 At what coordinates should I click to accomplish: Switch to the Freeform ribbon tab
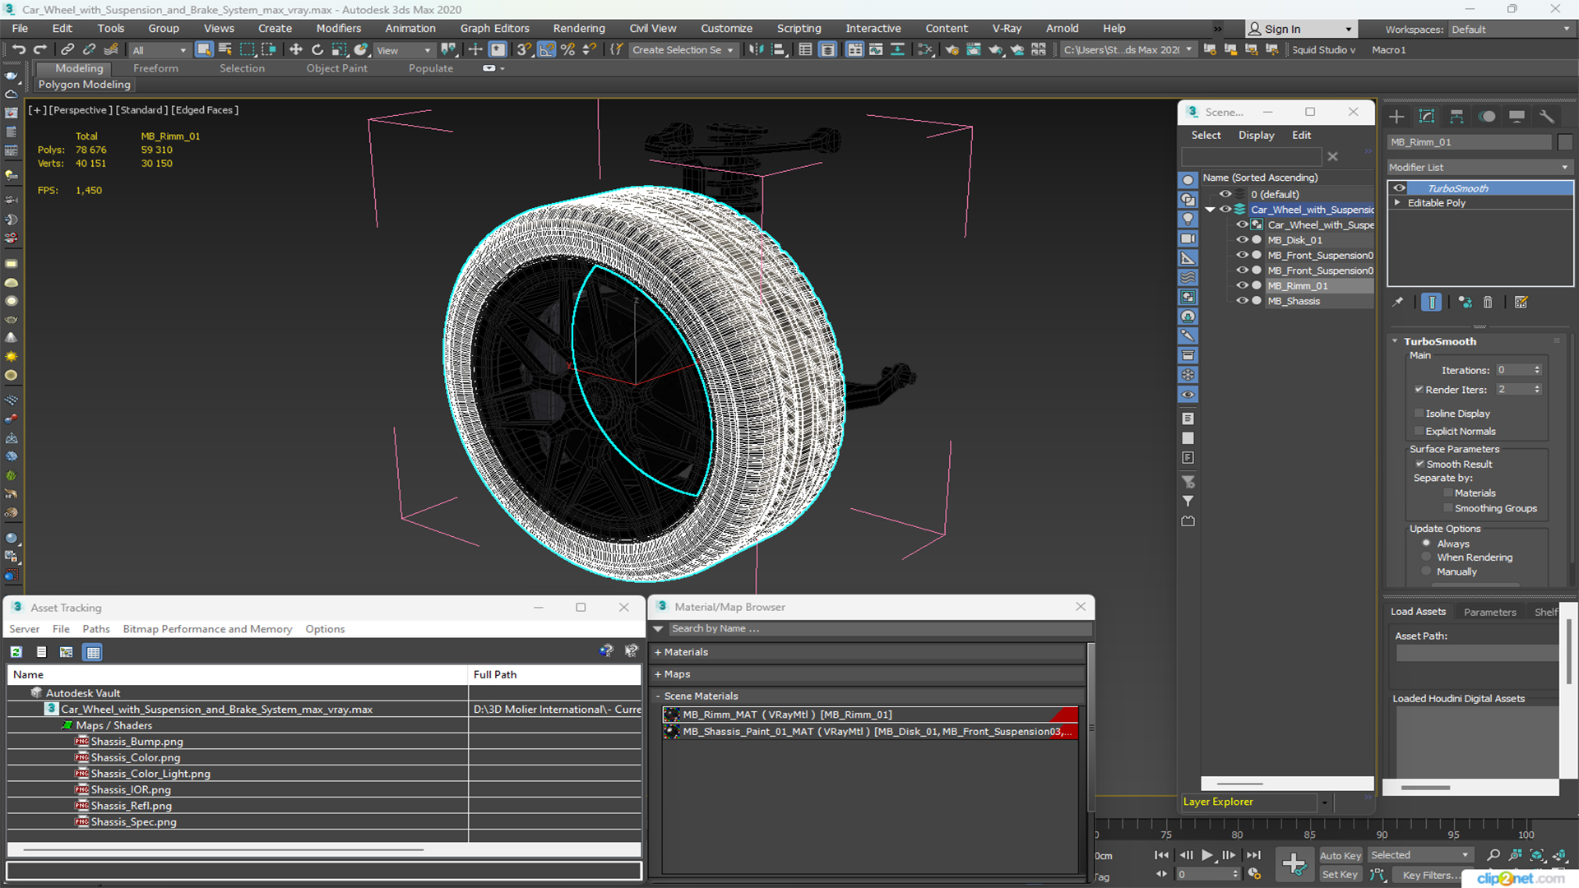[155, 68]
